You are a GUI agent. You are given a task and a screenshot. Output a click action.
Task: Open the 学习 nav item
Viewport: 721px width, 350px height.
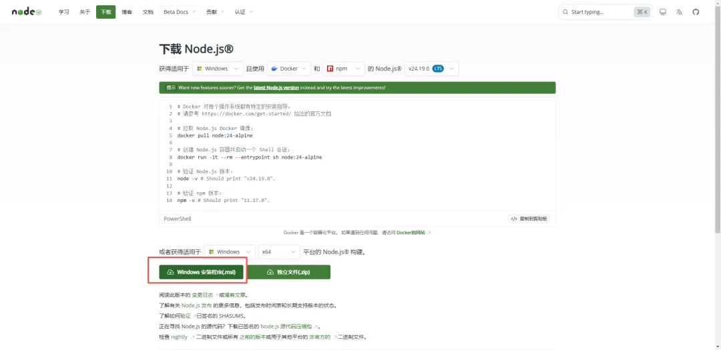coord(64,12)
